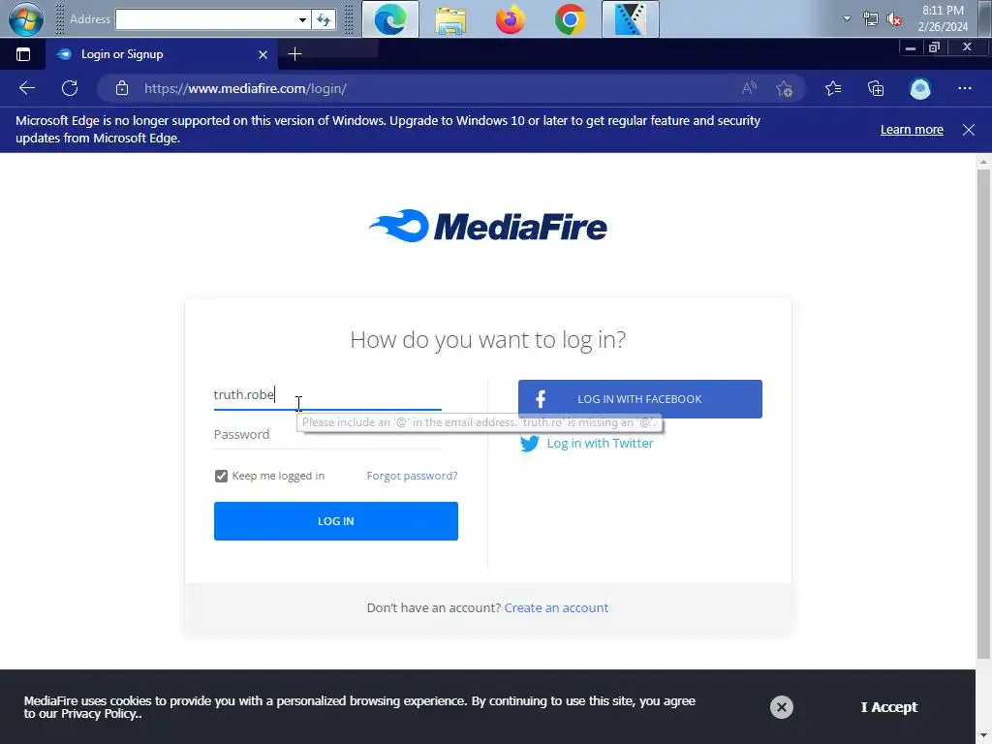Toggle Read Aloud in address bar
992x744 pixels.
pyautogui.click(x=749, y=88)
